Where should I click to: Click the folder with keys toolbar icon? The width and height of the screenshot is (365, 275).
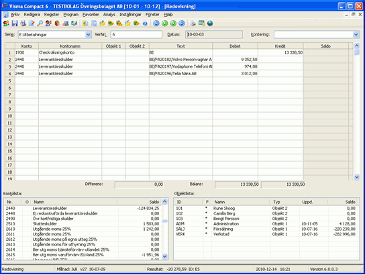[x=119, y=23]
